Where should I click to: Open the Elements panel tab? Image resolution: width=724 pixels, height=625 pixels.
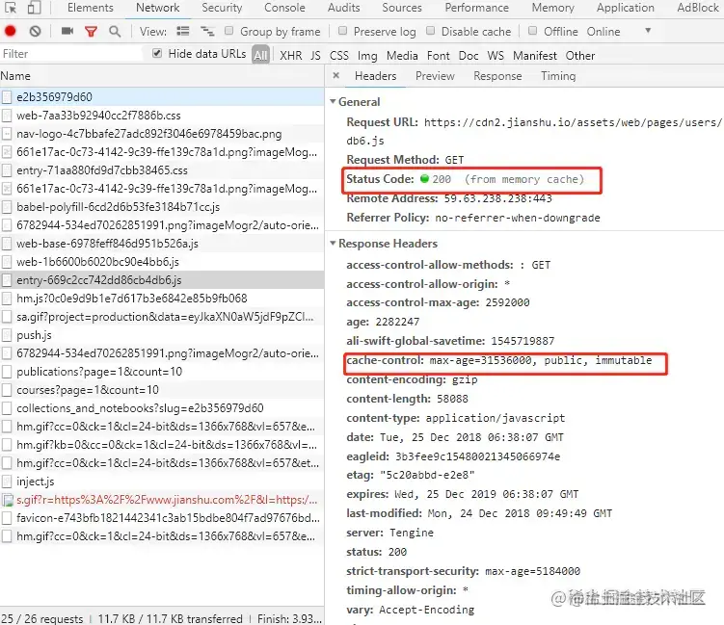click(90, 8)
